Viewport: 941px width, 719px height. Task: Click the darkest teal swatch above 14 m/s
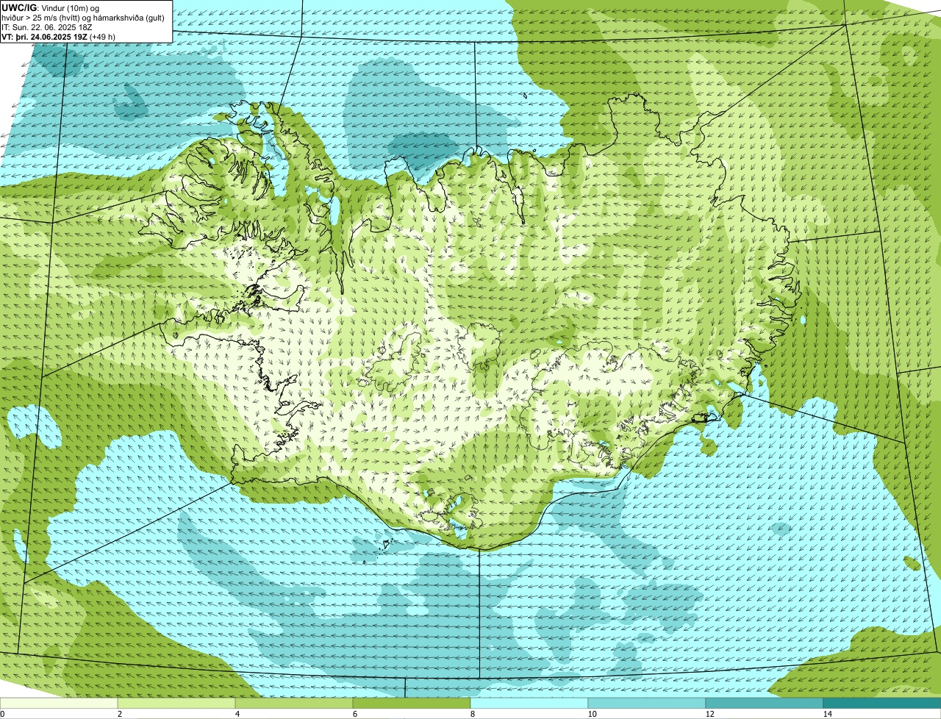point(882,704)
